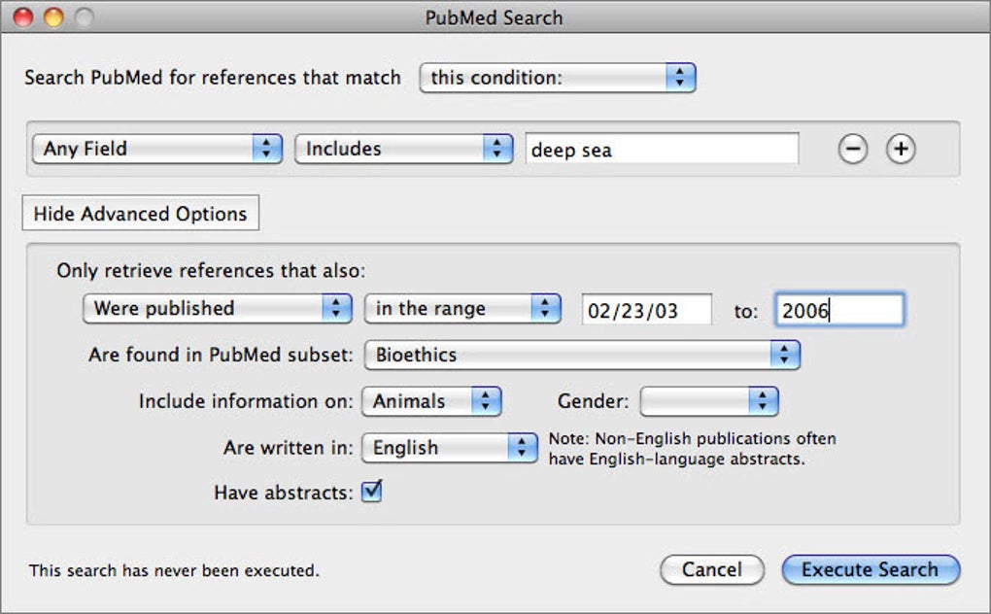Click the 'deep sea' search text field
Screen dimensions: 991x614
(x=662, y=149)
